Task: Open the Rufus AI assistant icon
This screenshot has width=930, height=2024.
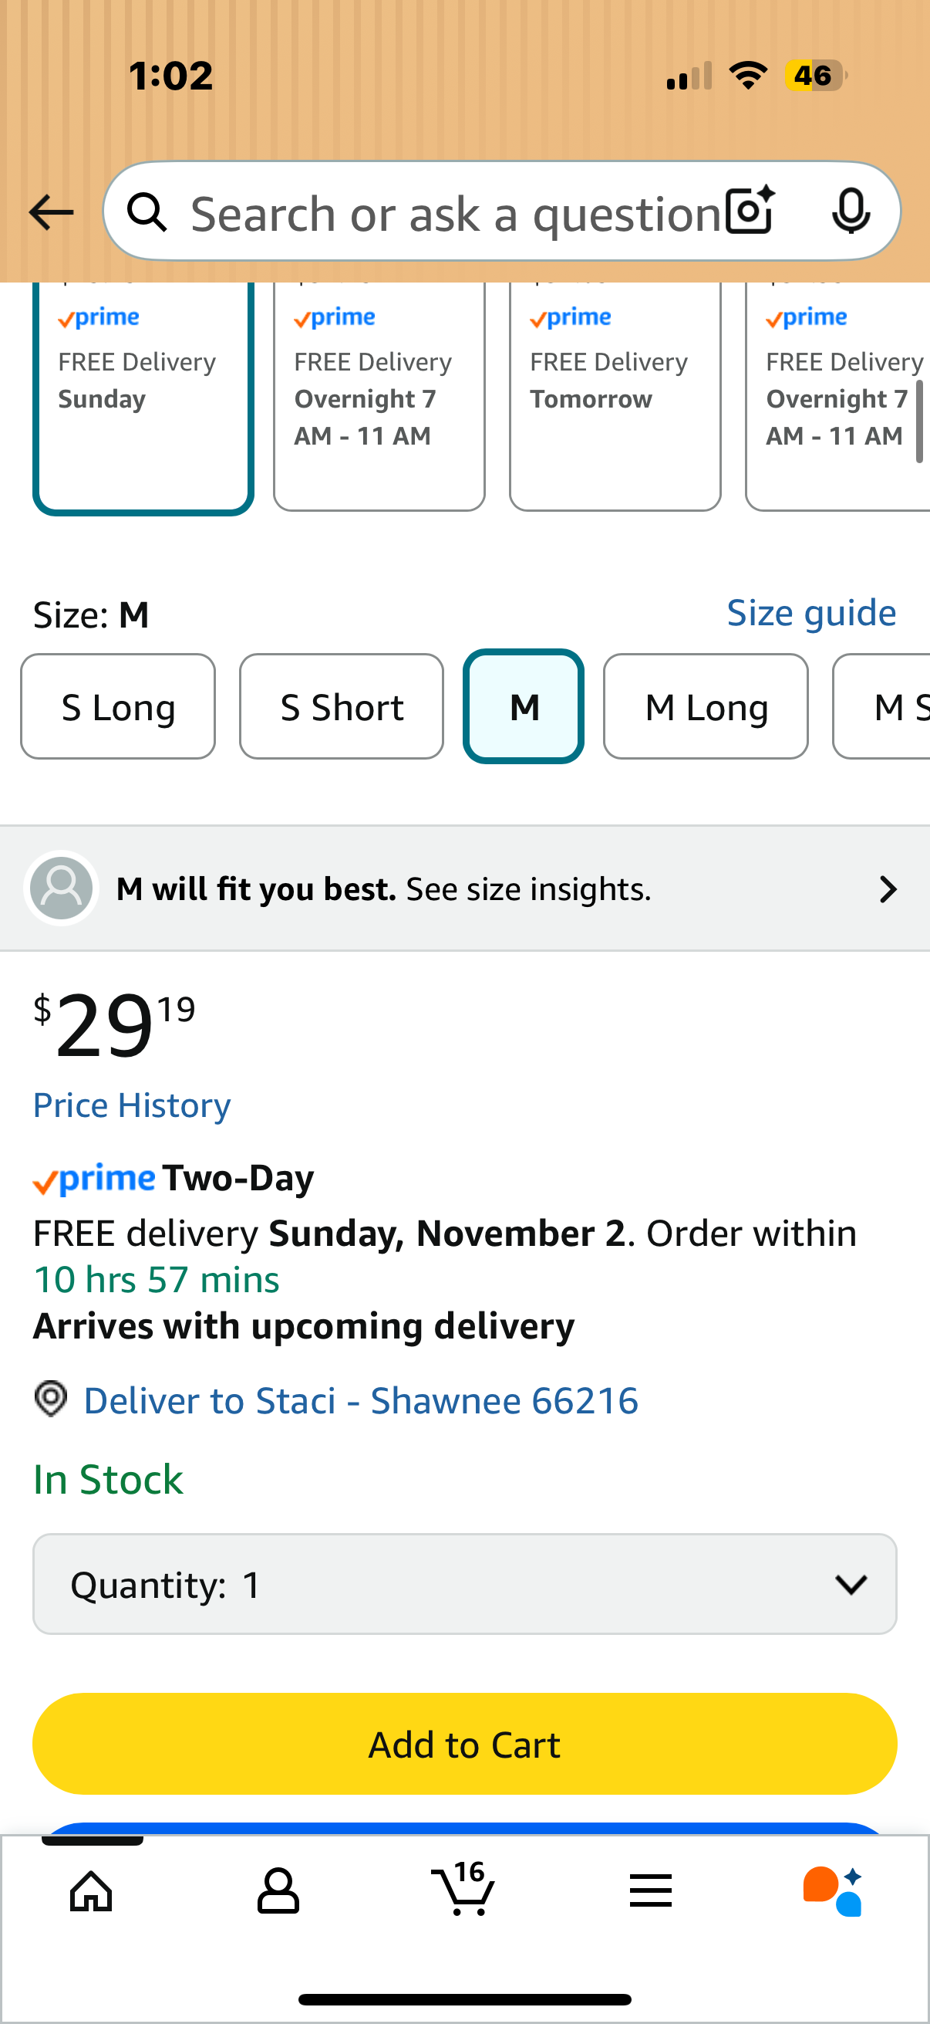Action: (833, 1890)
